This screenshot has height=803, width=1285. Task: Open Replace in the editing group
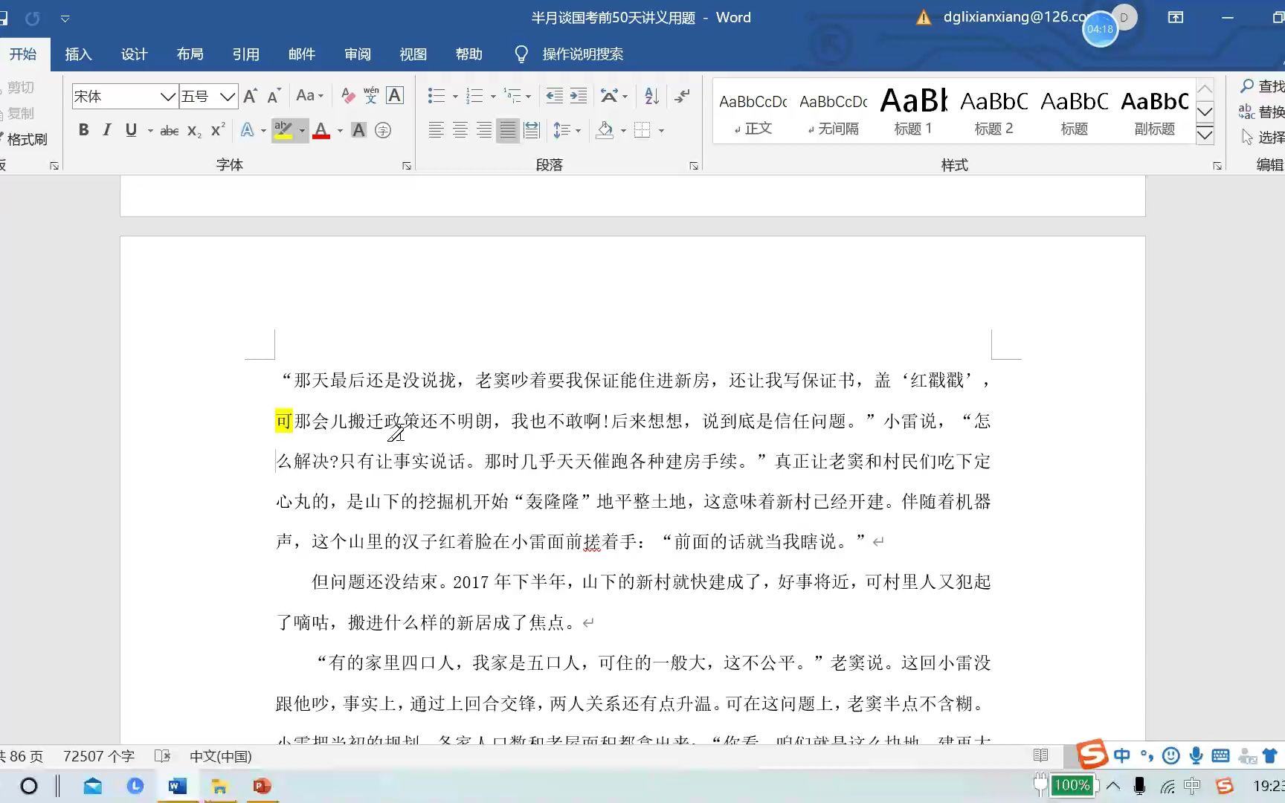click(x=1262, y=112)
